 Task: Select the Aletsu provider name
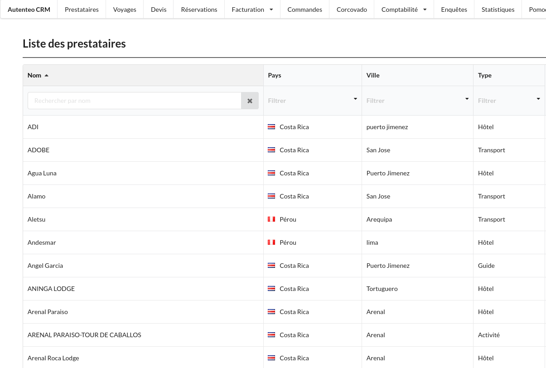pyautogui.click(x=37, y=219)
